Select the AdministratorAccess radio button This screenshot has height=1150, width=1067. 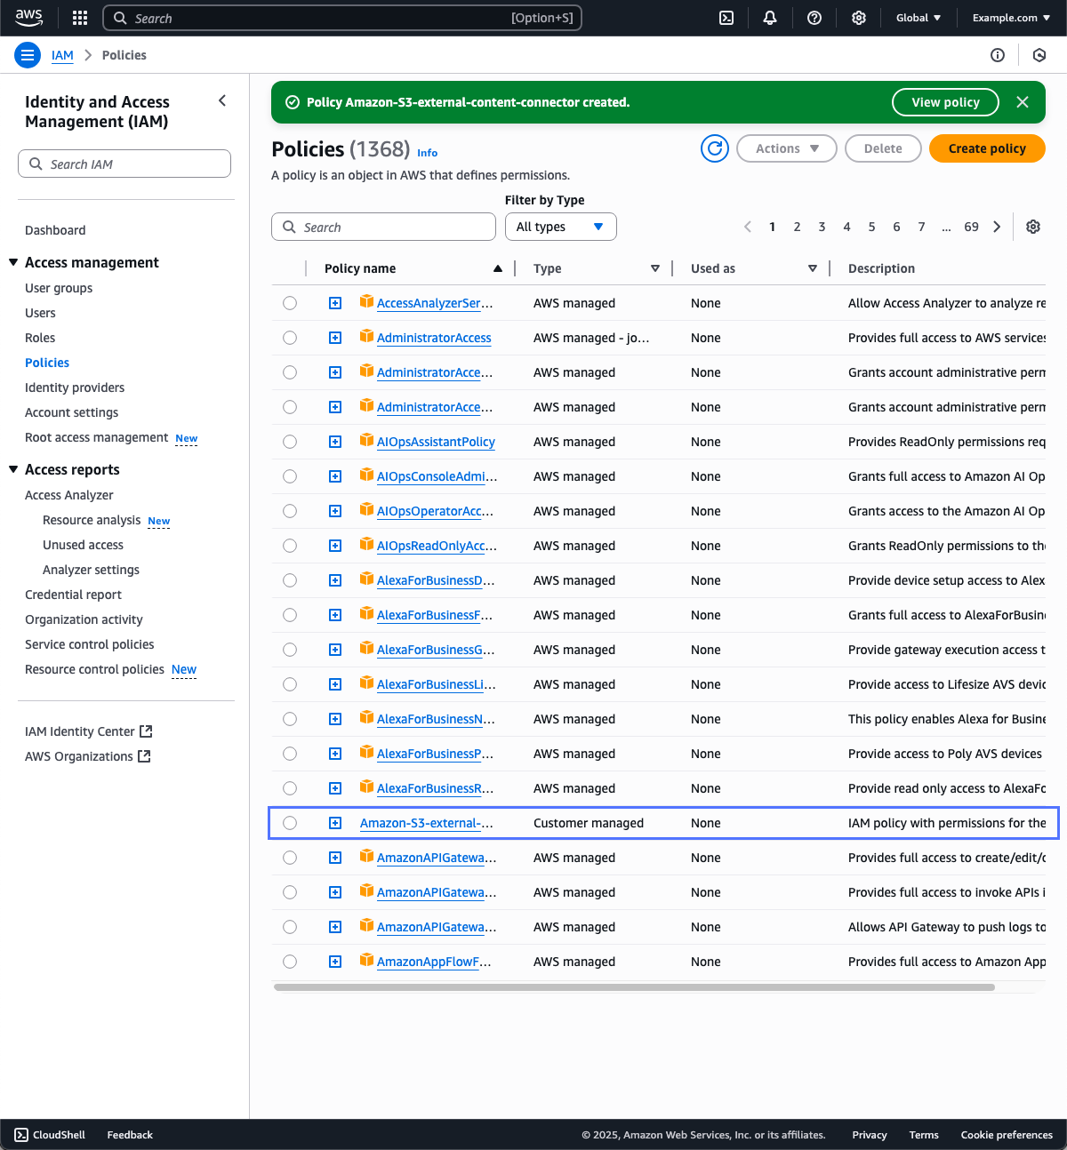(x=290, y=338)
